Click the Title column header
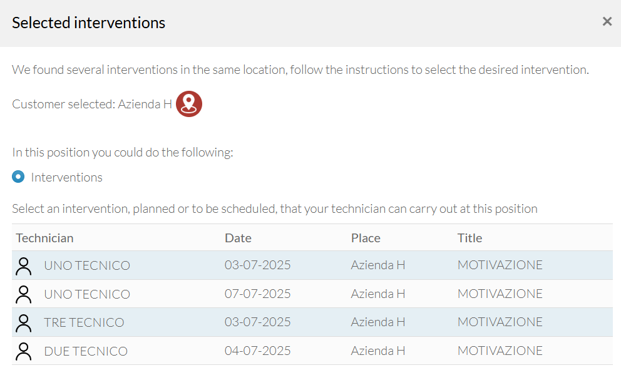621x385 pixels. (x=470, y=238)
